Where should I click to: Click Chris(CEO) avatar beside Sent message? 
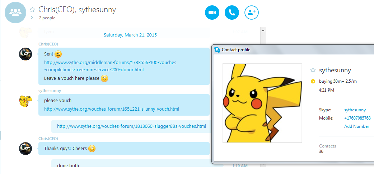click(x=25, y=54)
